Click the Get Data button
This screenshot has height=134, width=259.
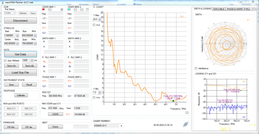[x=20, y=54]
